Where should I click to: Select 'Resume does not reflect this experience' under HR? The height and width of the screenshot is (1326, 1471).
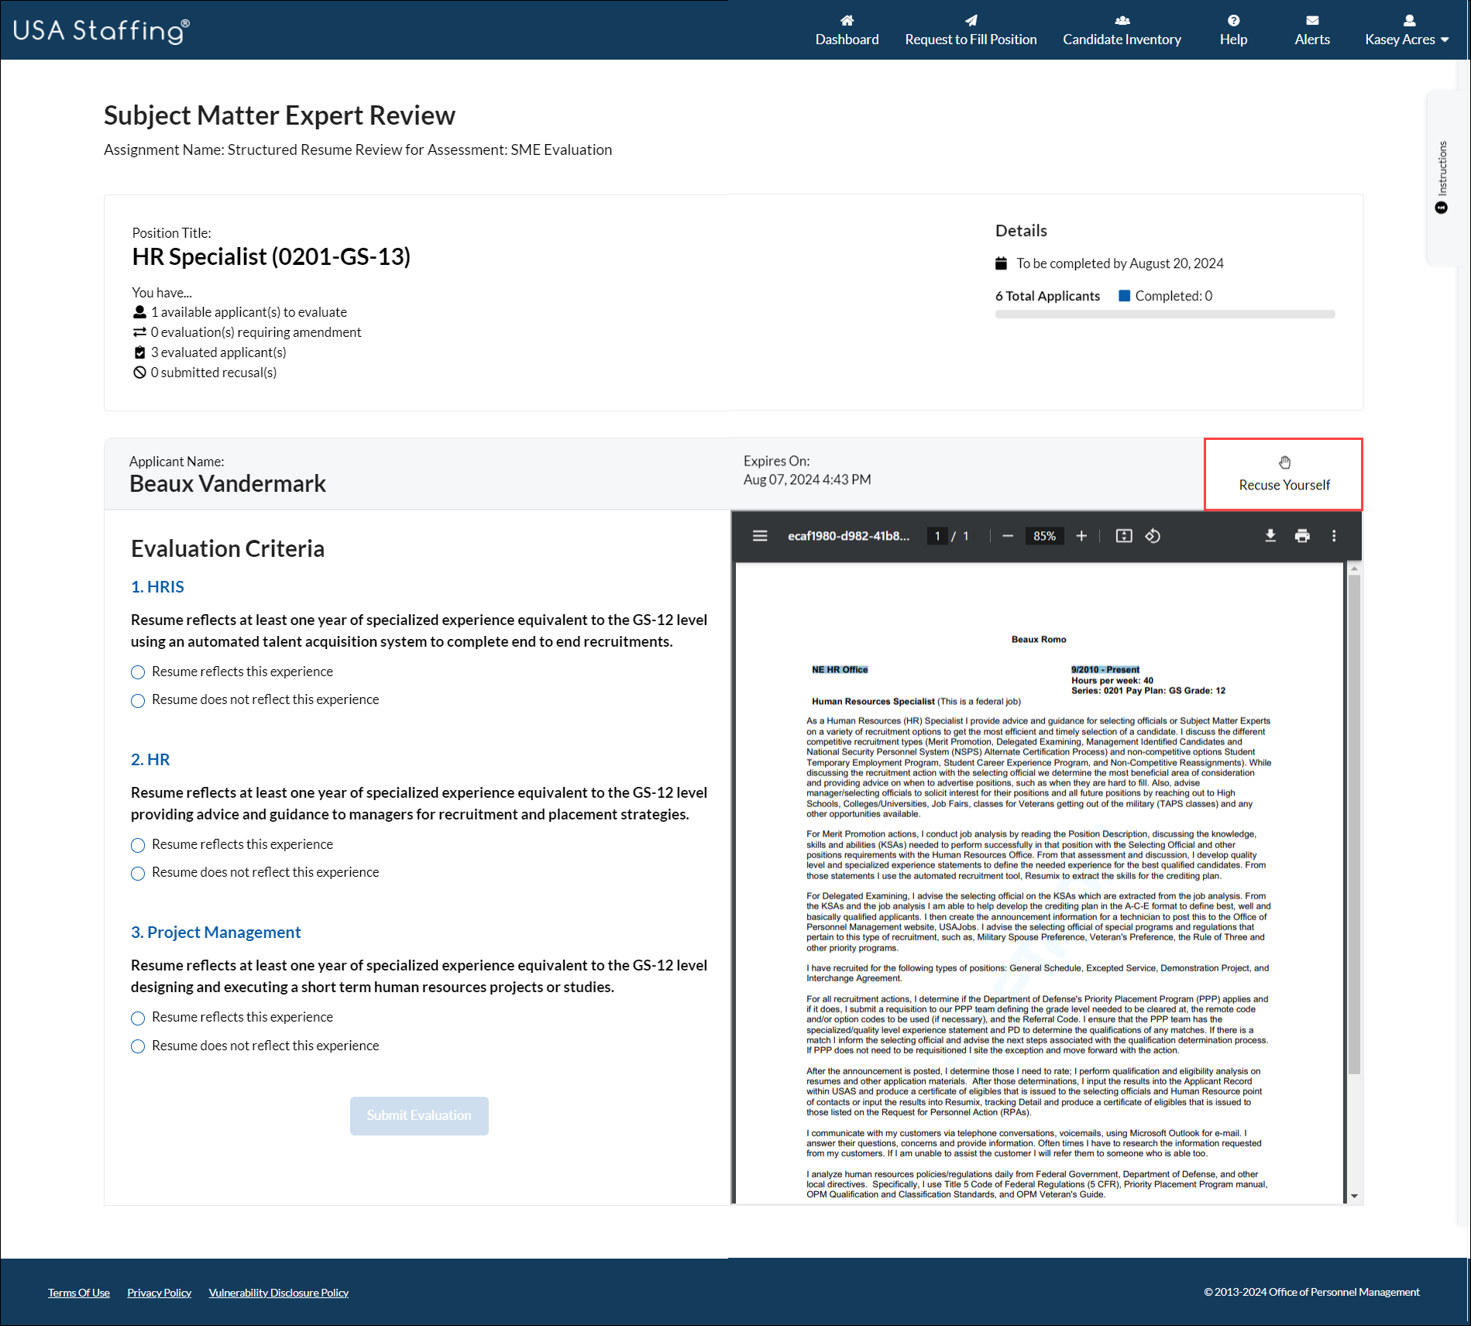[138, 874]
